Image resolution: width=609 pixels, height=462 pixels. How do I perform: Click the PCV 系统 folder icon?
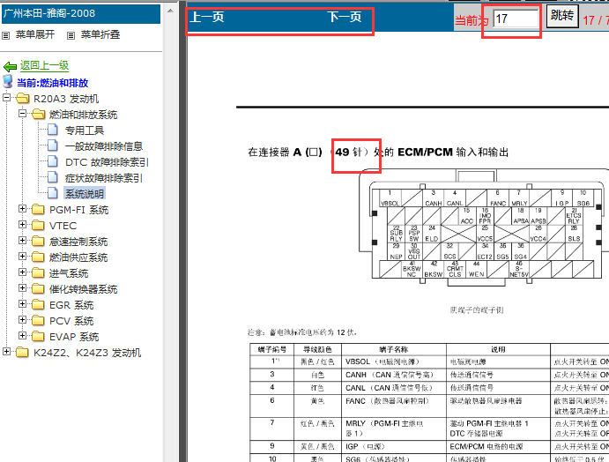pos(38,321)
